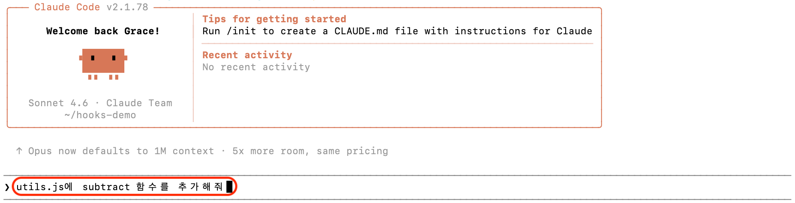Click the ~/hooks-demo directory path
The width and height of the screenshot is (795, 203).
100,115
